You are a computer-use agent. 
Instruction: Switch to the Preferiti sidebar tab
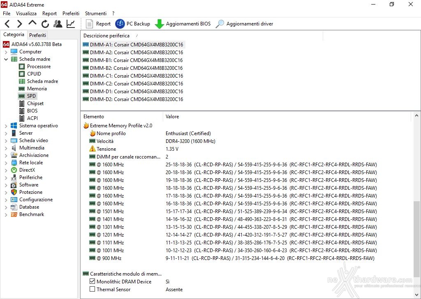[x=37, y=35]
